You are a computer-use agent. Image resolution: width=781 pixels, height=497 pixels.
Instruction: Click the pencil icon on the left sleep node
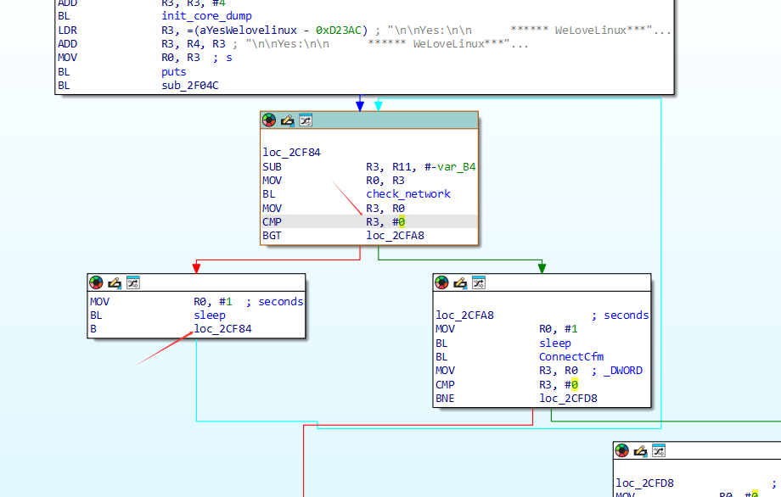(115, 282)
